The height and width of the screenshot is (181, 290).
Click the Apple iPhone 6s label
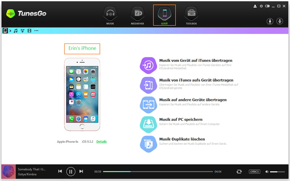coord(68,142)
